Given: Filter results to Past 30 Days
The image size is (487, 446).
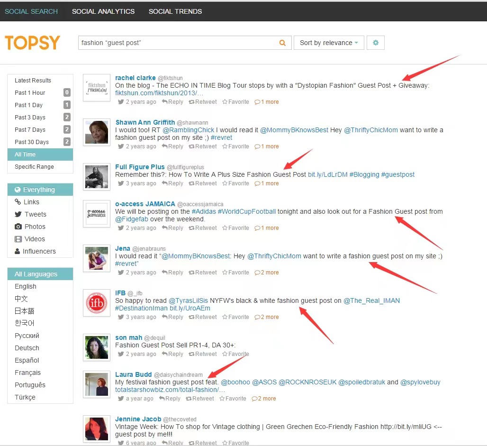Looking at the screenshot, I should tap(40, 142).
